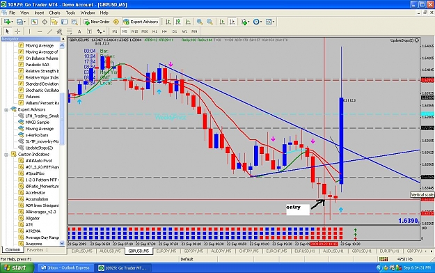The width and height of the screenshot is (435, 273).
Task: Select the Fibonacci retracement tool
Action: (69, 31)
